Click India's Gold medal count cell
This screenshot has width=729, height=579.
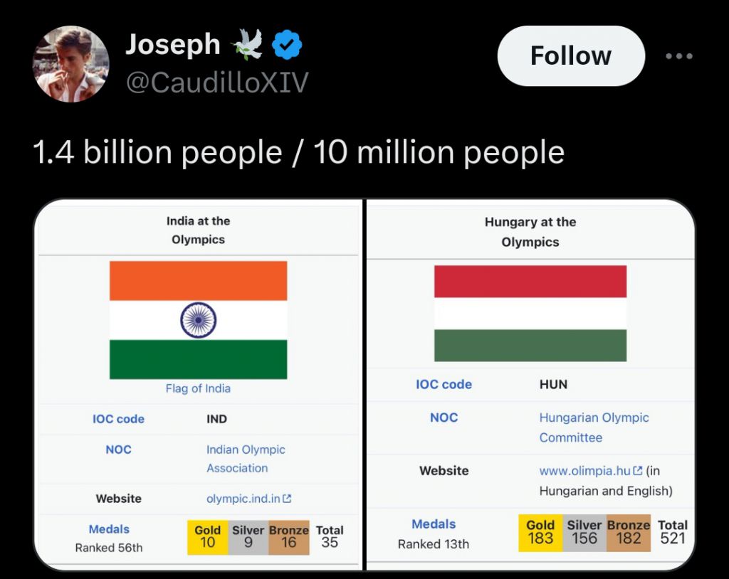[x=207, y=537]
